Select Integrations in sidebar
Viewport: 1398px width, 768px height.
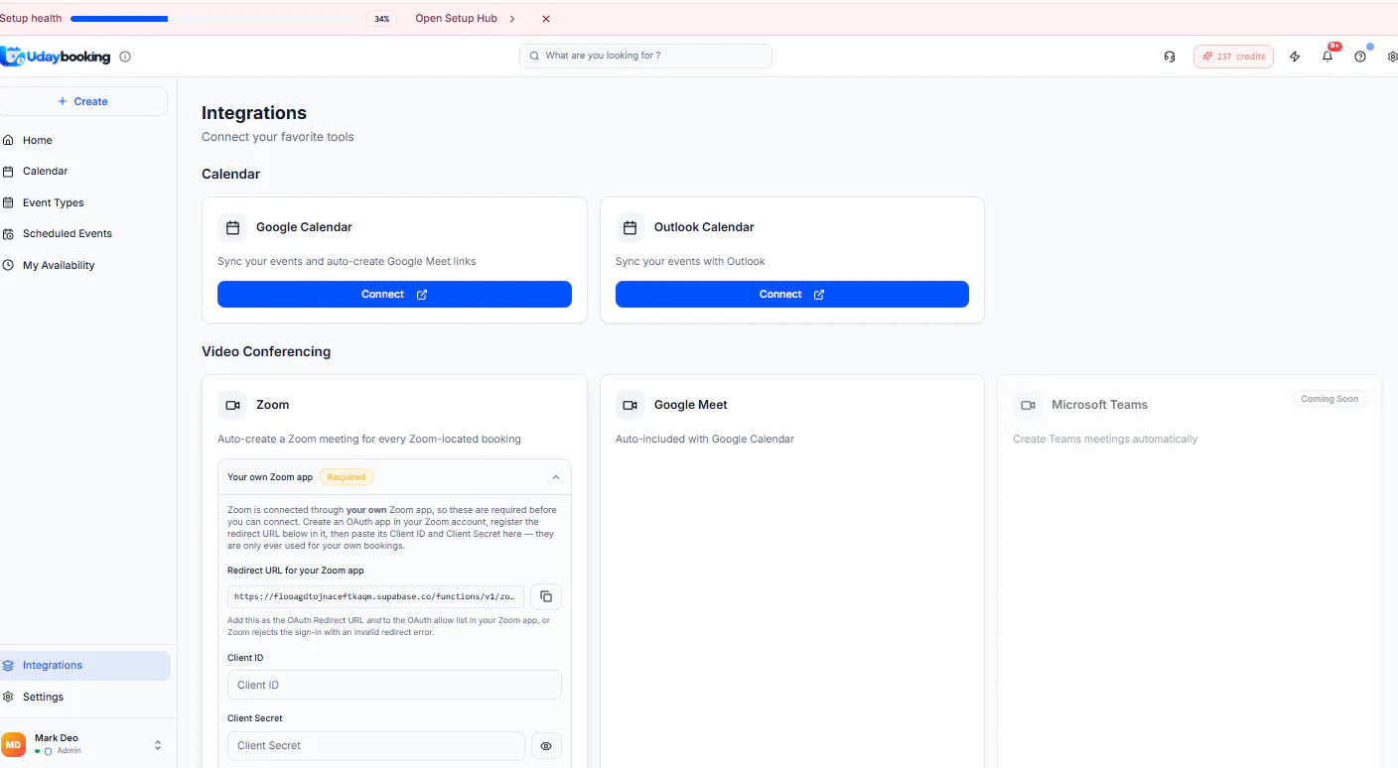pos(84,666)
